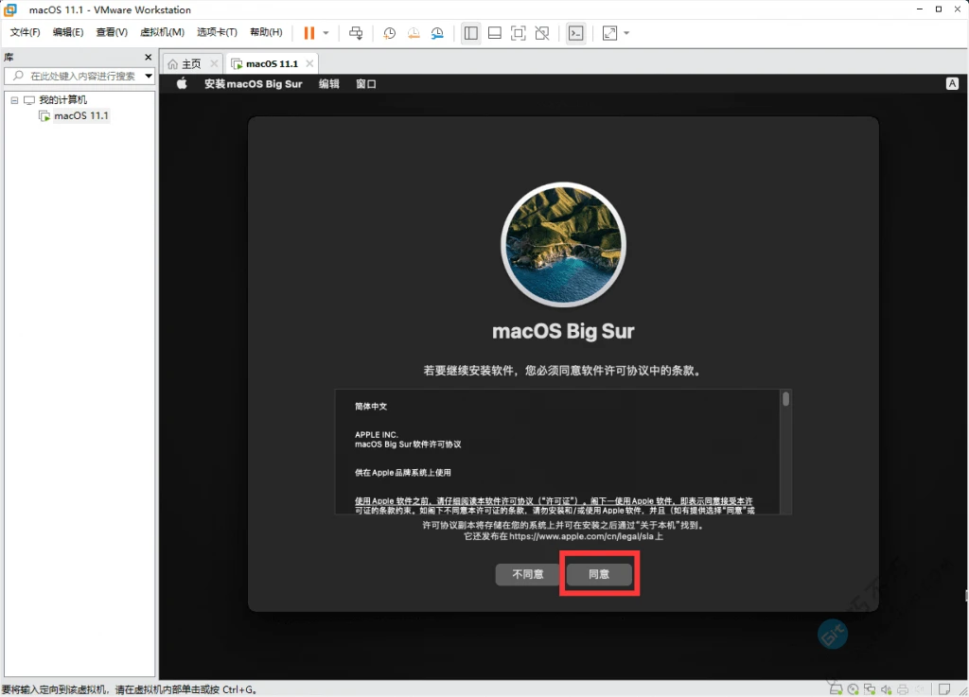Open the 选项卡(T) menu
The width and height of the screenshot is (969, 697).
[x=217, y=32]
